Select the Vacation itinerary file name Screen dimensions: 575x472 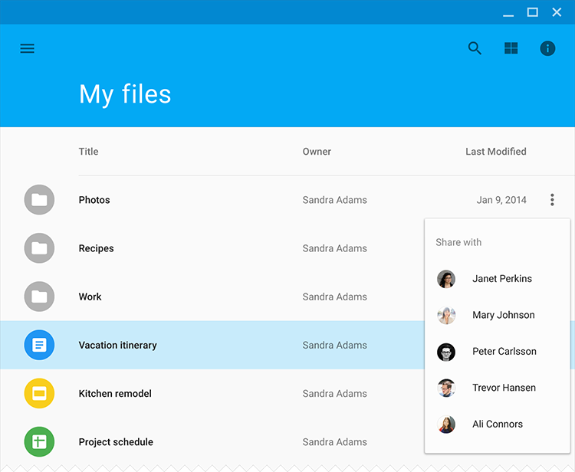118,346
